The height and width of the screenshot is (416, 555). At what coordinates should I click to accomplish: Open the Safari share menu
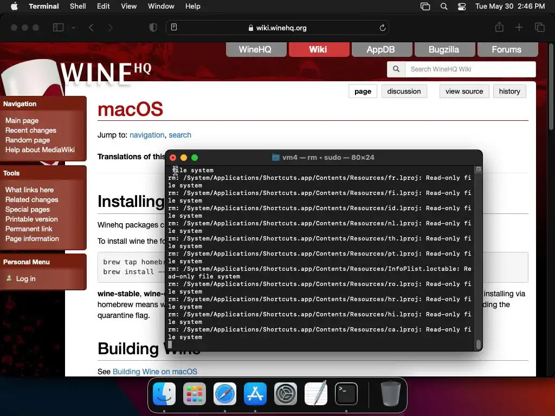(x=499, y=27)
